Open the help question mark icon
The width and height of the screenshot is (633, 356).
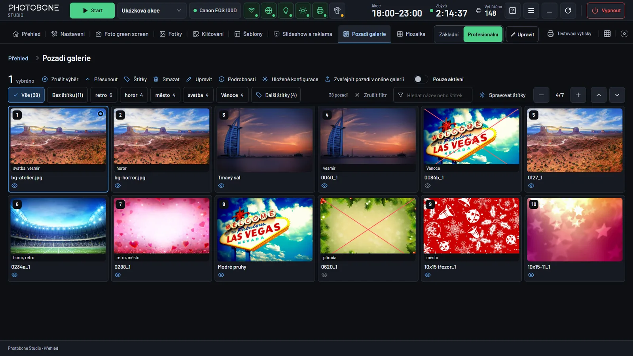tap(513, 11)
